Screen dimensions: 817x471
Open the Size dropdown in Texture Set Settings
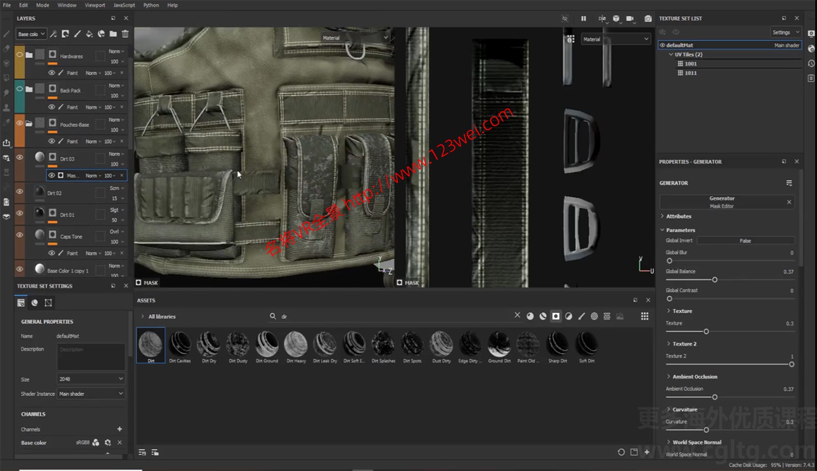[x=90, y=379]
